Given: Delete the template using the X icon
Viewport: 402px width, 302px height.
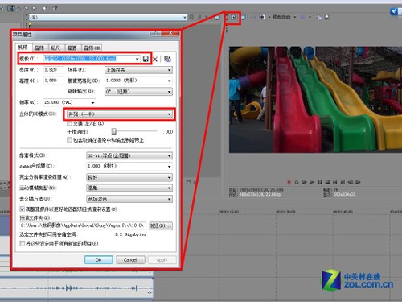Looking at the screenshot, I should [x=155, y=59].
